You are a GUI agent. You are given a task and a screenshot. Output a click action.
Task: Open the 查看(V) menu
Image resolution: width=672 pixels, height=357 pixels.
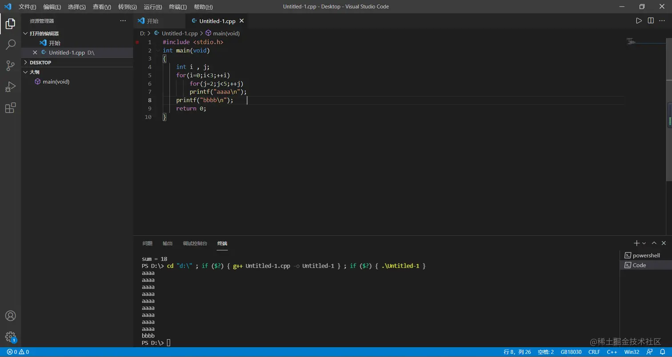[102, 7]
